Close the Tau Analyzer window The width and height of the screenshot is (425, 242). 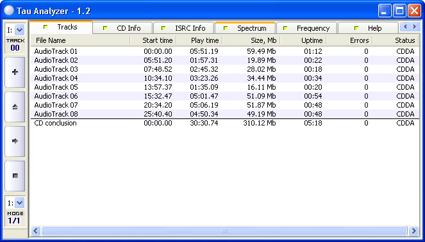click(415, 11)
